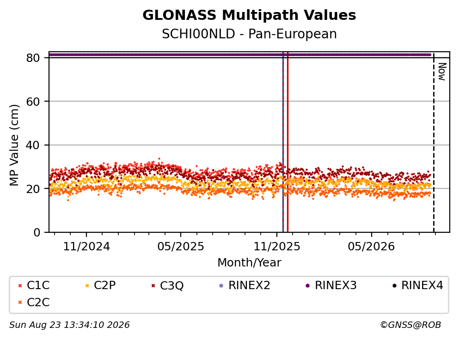
Task: Click the 05/2026 x-axis tick label
Action: point(371,247)
